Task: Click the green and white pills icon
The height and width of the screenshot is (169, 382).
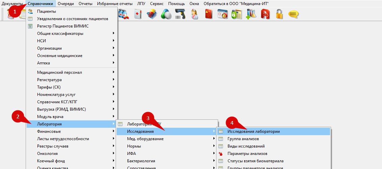Action: point(166,14)
